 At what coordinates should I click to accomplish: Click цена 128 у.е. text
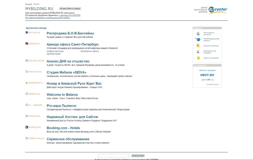click(207, 80)
